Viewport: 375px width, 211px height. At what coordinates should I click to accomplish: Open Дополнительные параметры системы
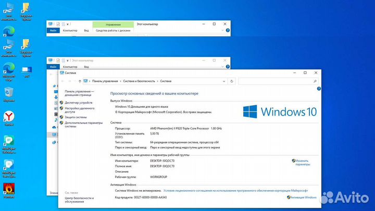coord(83,125)
